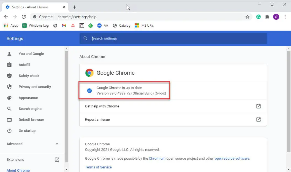Click the sidebar scrollbar up arrow
The height and width of the screenshot is (172, 291).
(66, 49)
